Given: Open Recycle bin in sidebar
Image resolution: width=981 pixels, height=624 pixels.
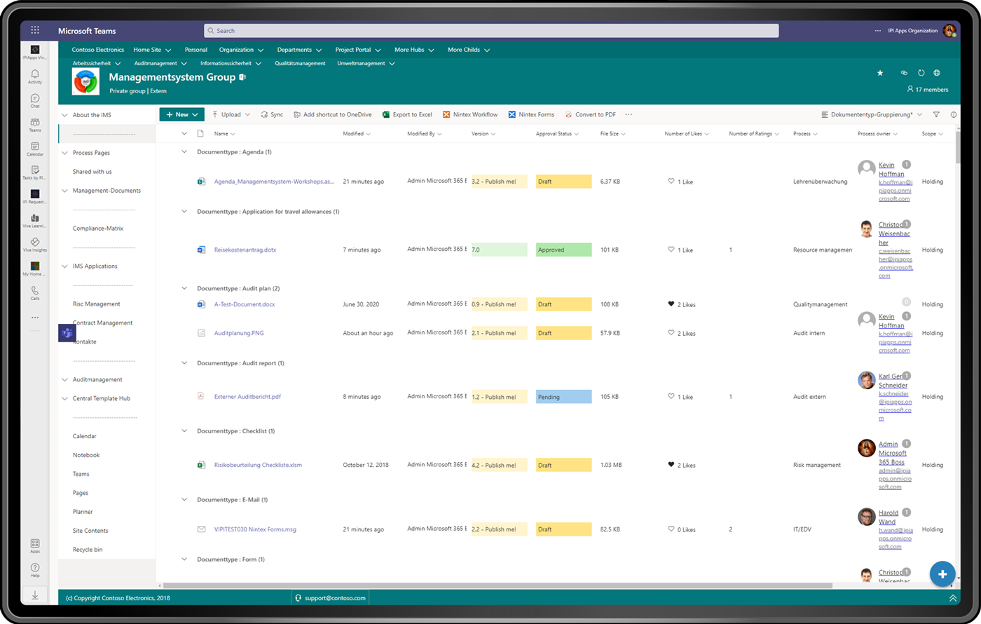Looking at the screenshot, I should (x=88, y=550).
